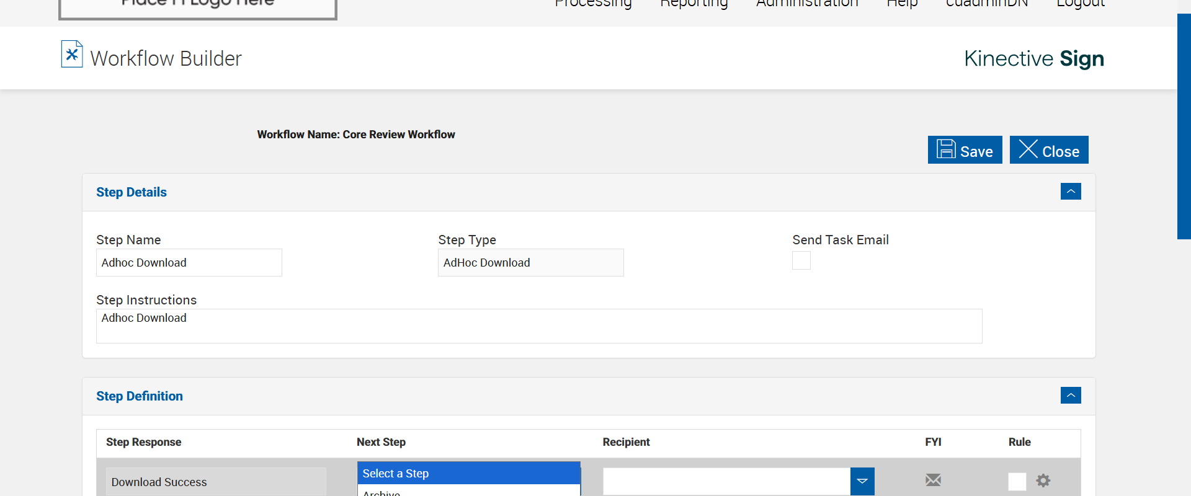Click into the Step Instructions text area
Viewport: 1191px width, 496px height.
click(538, 326)
